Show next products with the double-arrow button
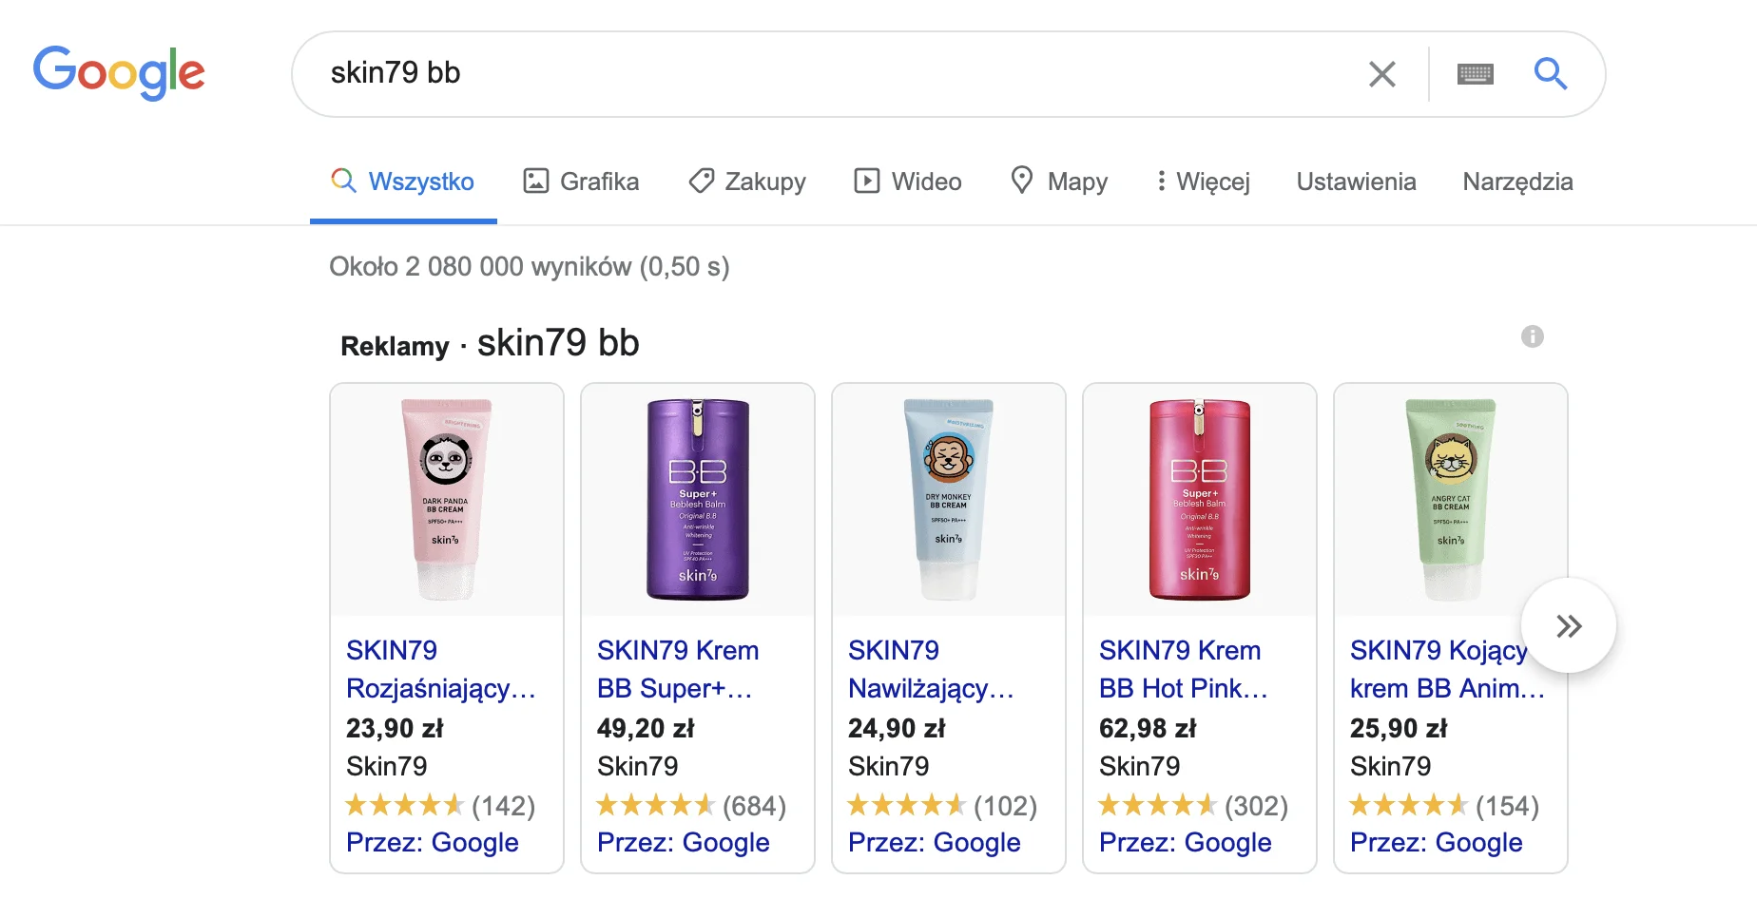 click(x=1568, y=625)
